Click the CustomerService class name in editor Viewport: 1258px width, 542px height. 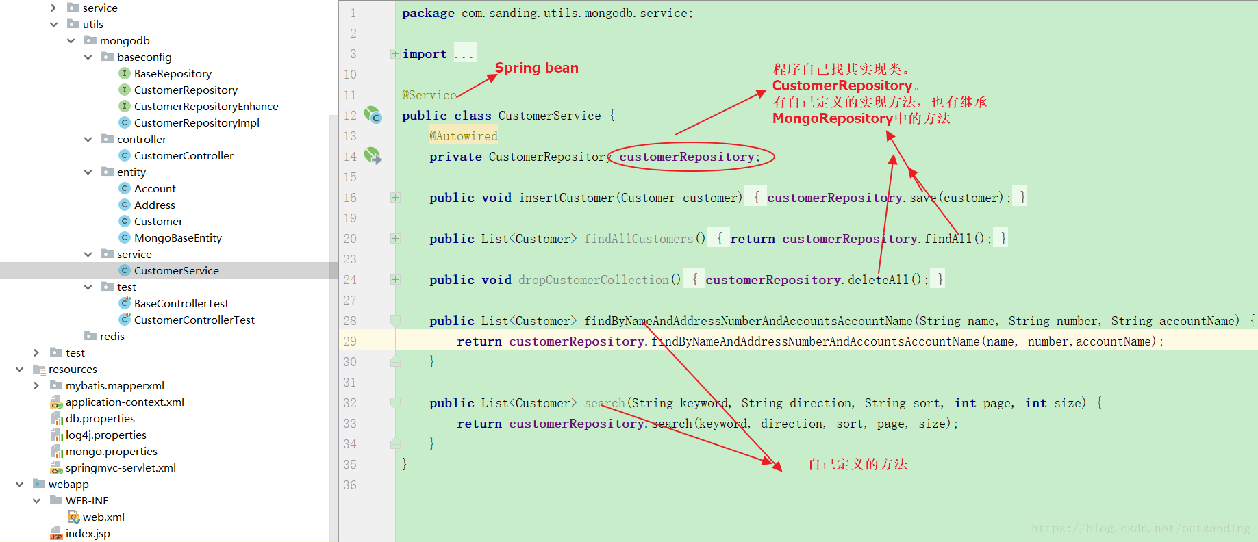[x=549, y=116]
